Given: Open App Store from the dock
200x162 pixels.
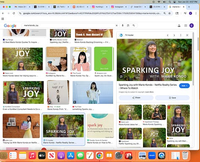Looking at the screenshot, I should (70, 155).
